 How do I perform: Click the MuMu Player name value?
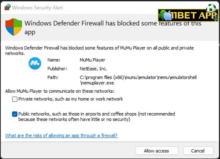[x=92, y=60]
